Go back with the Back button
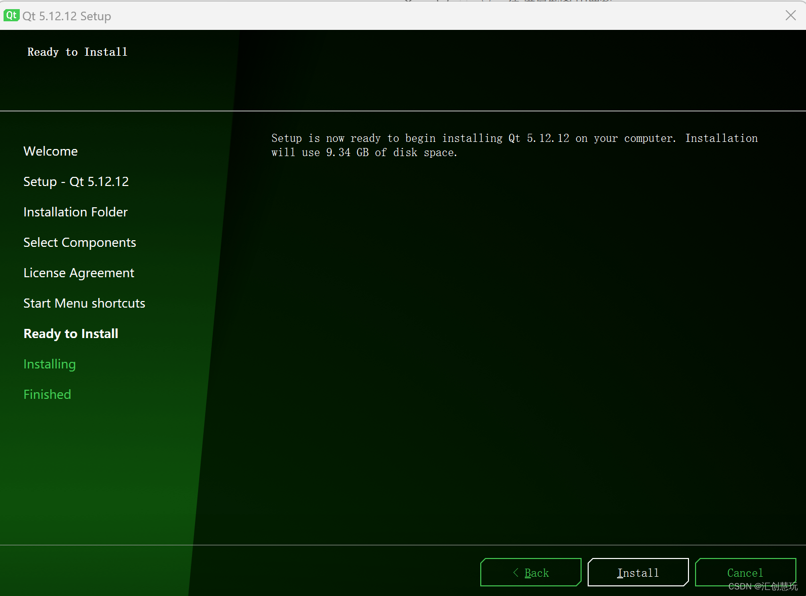The height and width of the screenshot is (596, 806). [x=530, y=572]
